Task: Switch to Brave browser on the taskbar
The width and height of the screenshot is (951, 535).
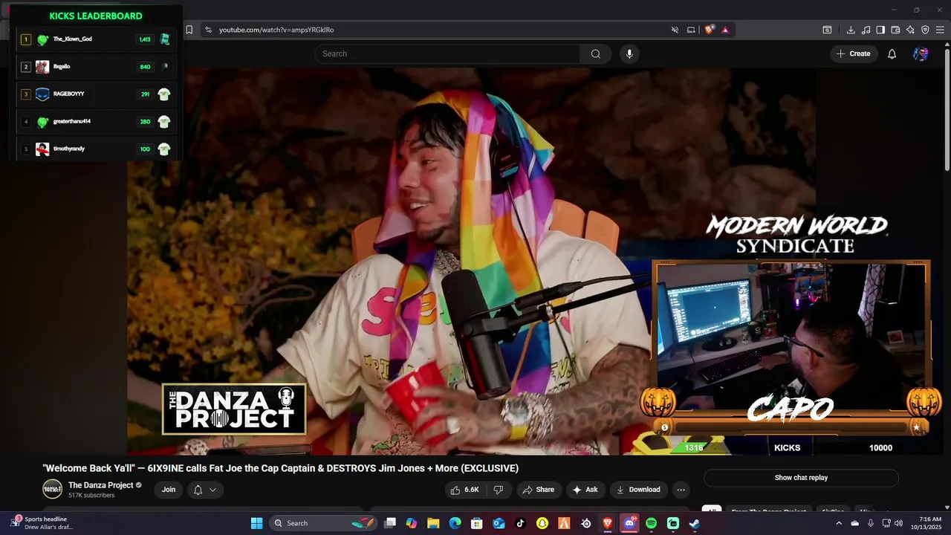Action: (608, 523)
